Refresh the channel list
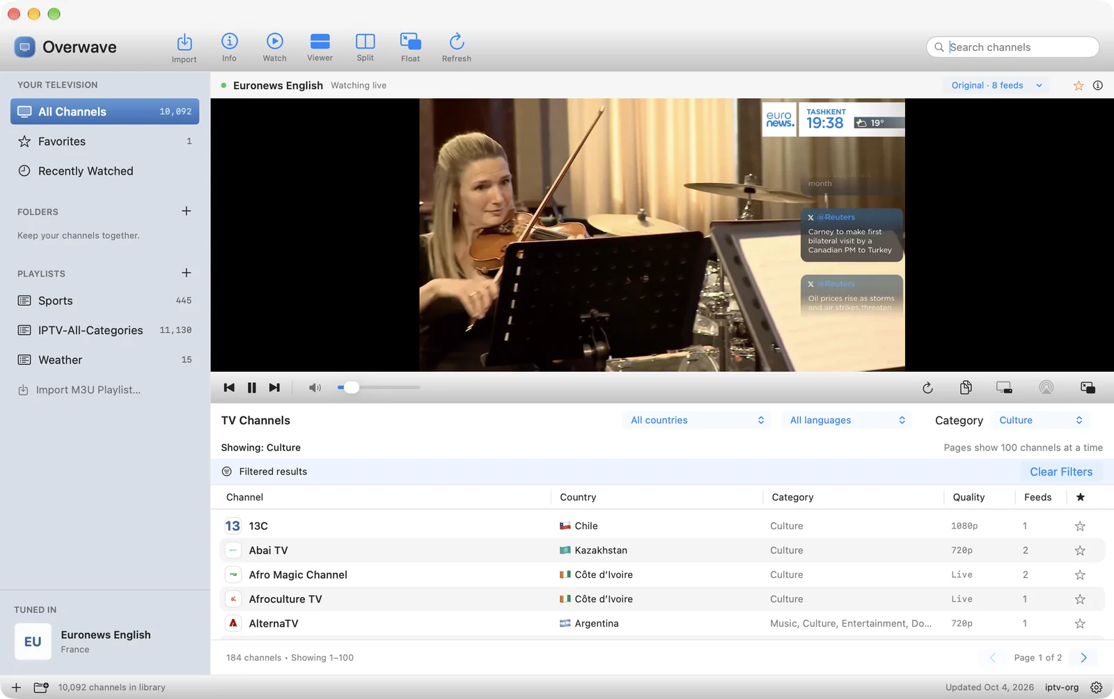The image size is (1114, 699). [456, 48]
